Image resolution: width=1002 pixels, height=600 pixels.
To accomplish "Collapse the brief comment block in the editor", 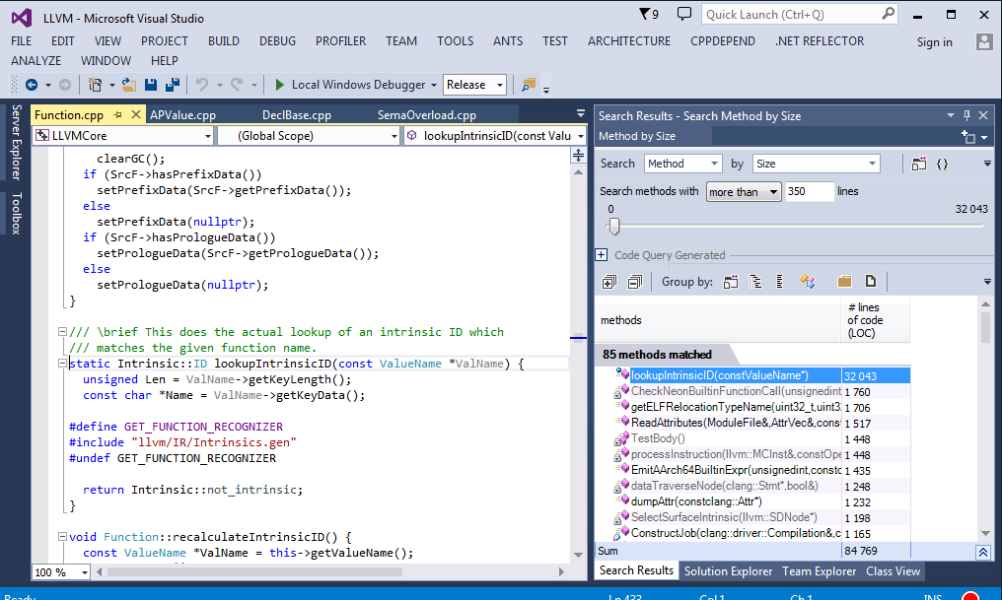I will coord(62,332).
